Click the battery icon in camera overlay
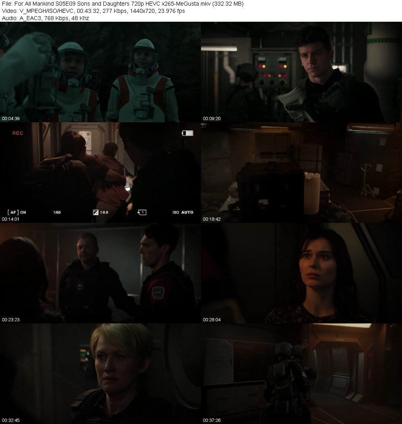The image size is (402, 424). (187, 133)
